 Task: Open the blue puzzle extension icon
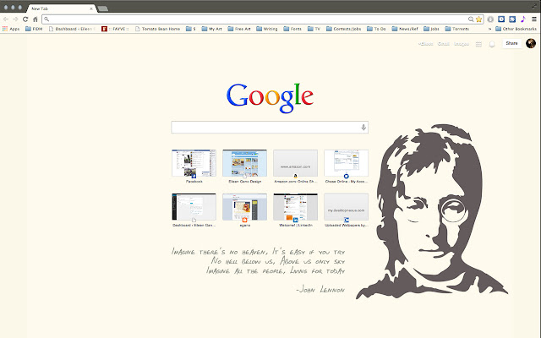512,19
